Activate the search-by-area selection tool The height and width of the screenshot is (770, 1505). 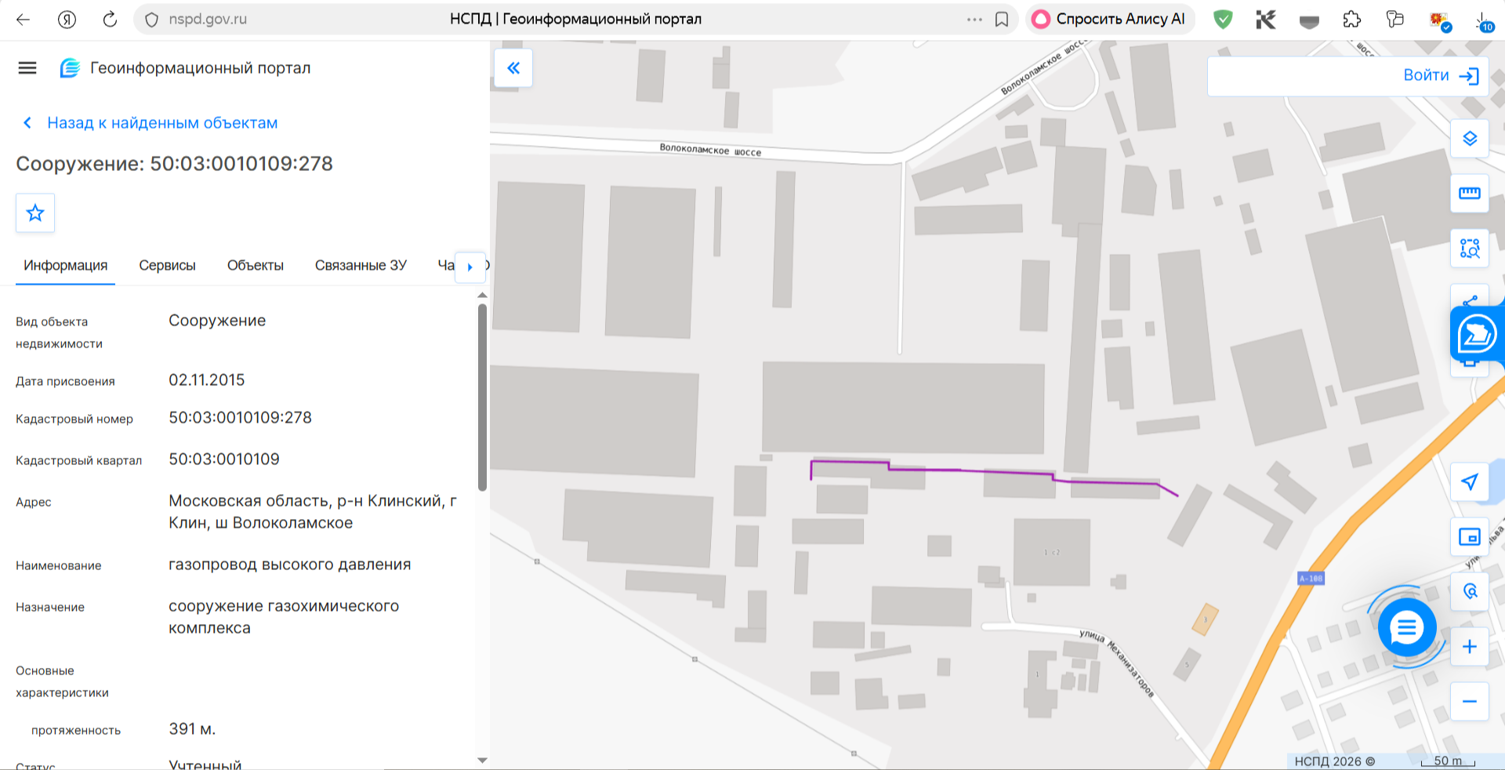pos(1470,249)
